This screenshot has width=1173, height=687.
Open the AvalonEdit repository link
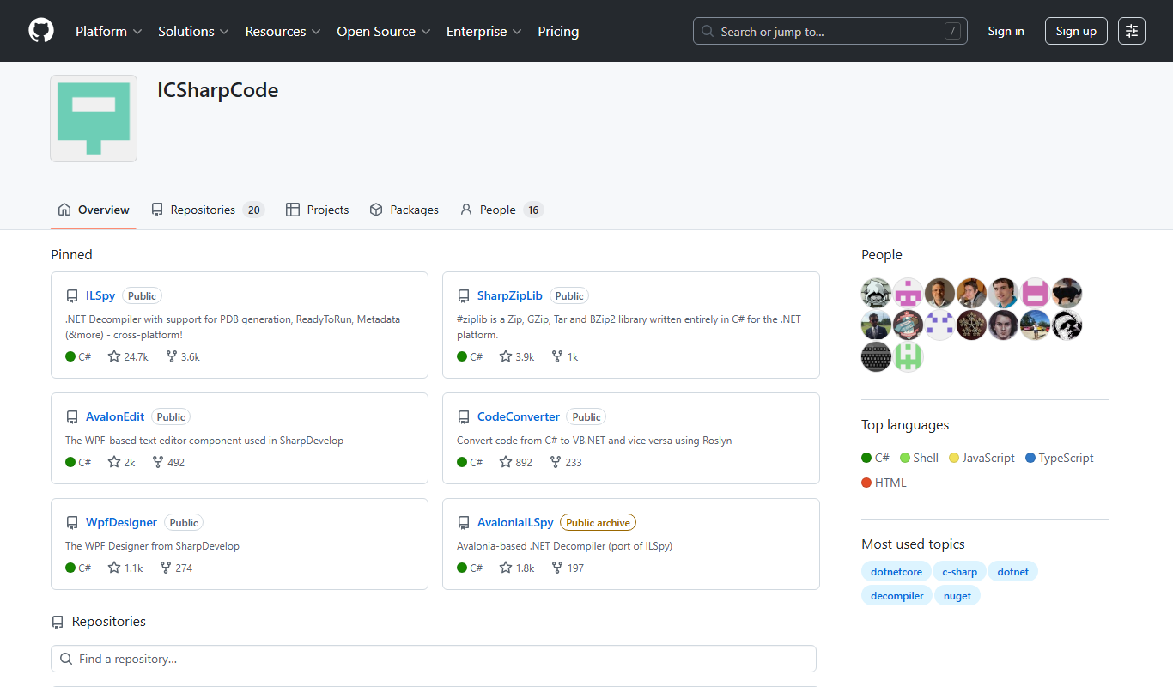[115, 416]
